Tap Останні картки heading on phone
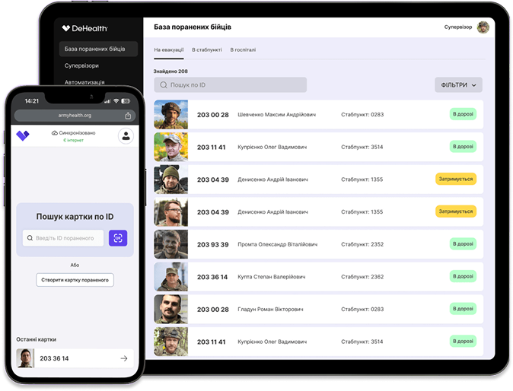This screenshot has height=391, width=513. 37,339
